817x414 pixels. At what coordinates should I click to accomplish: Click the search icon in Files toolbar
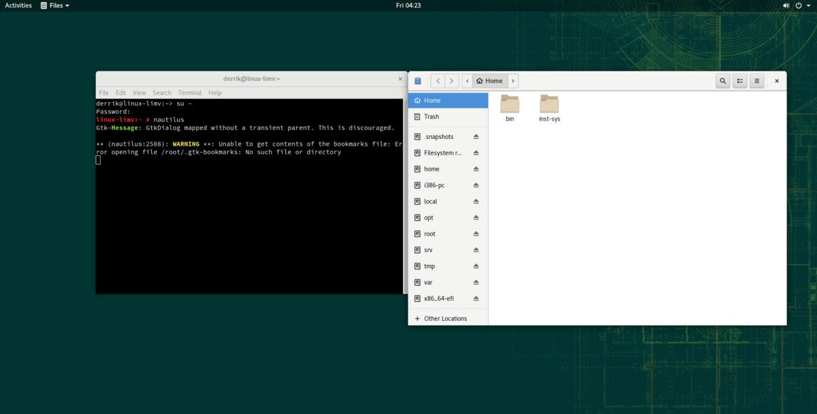tap(722, 81)
